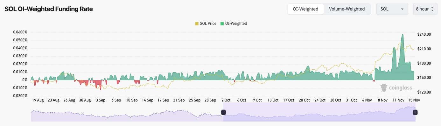Click the 28 Sep date label
This screenshot has width=441, height=126.
[210, 100]
